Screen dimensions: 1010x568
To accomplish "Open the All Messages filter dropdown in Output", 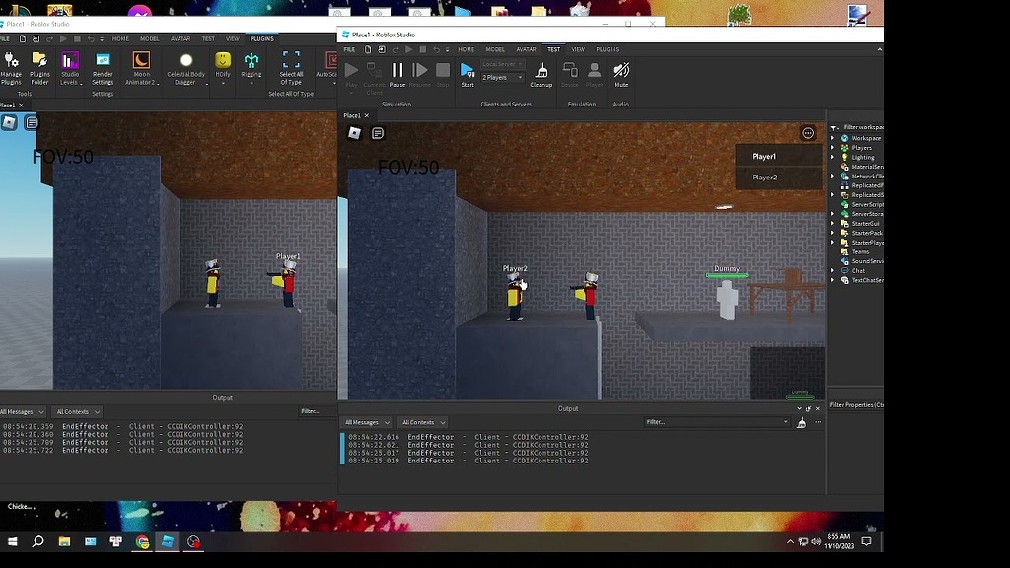I will [x=366, y=422].
